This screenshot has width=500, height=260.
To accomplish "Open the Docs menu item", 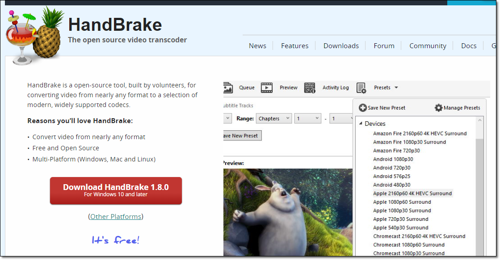I will [469, 46].
